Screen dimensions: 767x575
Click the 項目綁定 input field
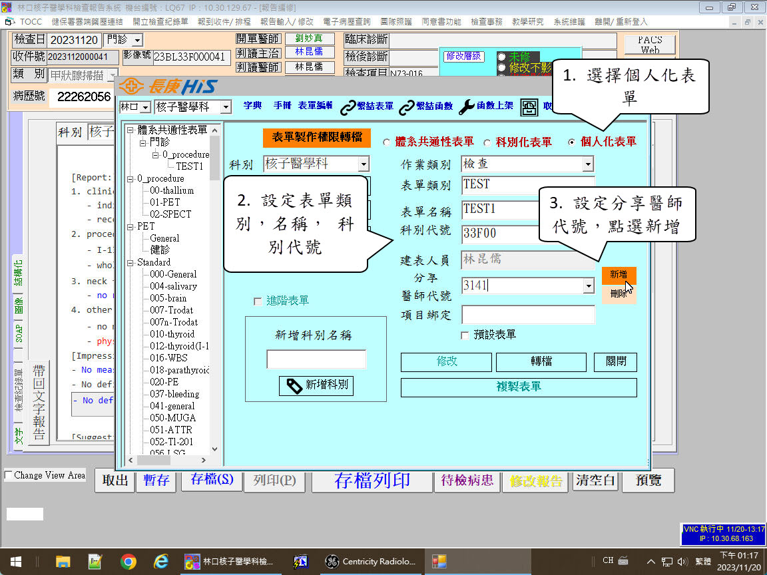[528, 315]
